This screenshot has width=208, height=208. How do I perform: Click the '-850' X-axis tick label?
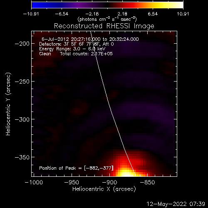[147, 182]
